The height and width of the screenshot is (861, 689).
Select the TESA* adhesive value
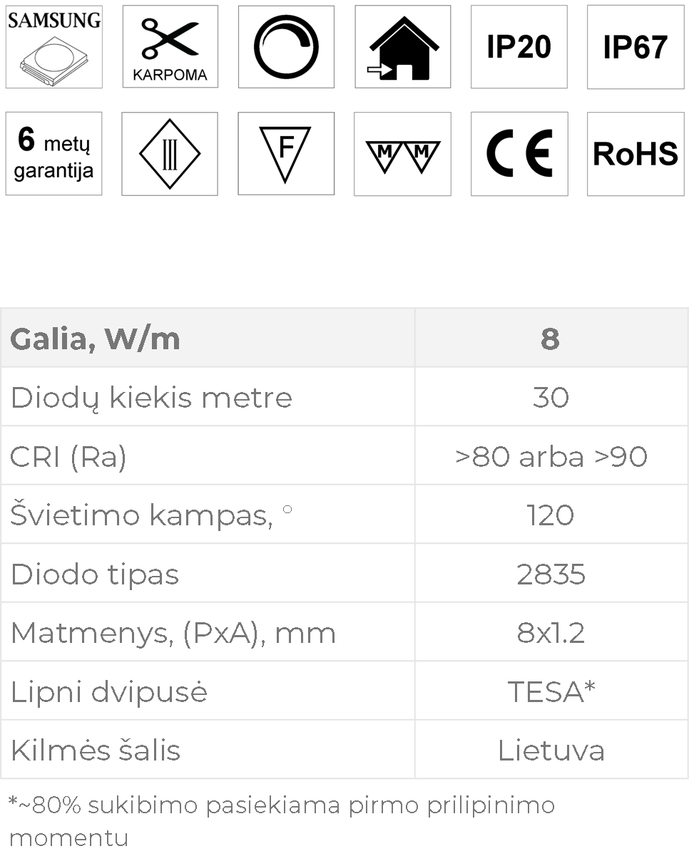click(551, 691)
